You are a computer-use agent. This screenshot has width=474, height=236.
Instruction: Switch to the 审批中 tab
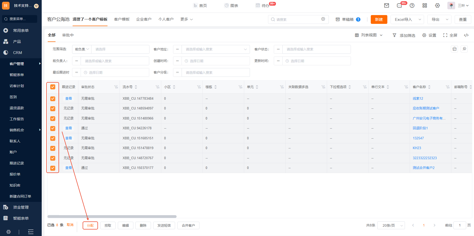pyautogui.click(x=68, y=35)
